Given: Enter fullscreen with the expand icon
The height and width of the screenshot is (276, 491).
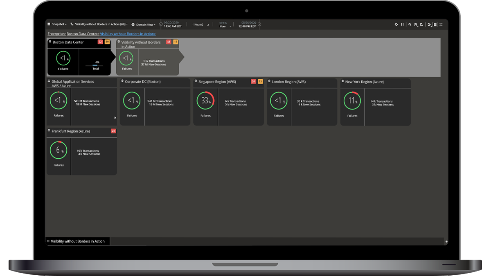Looking at the screenshot, I should [441, 25].
